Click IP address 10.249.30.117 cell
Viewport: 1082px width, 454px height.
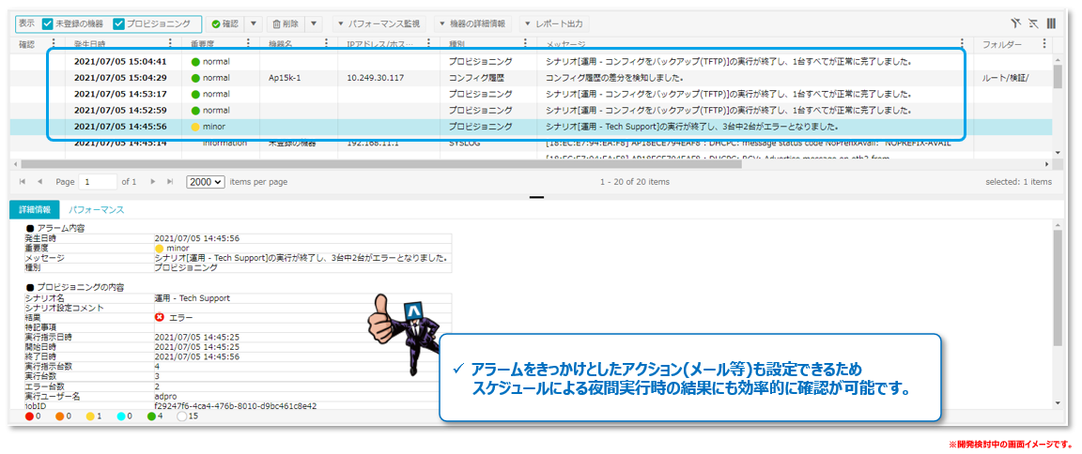pyautogui.click(x=376, y=78)
